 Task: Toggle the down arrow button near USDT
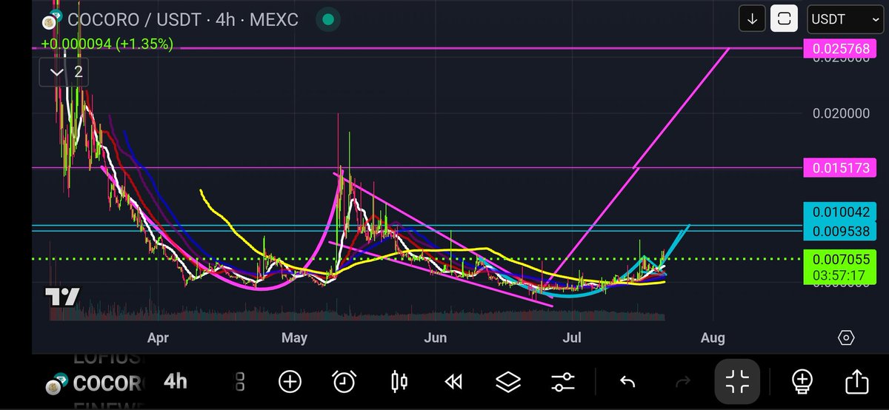(752, 19)
